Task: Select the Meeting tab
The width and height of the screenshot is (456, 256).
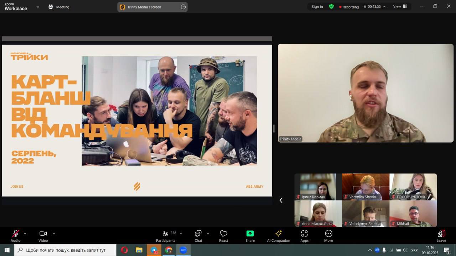Action: coord(59,7)
